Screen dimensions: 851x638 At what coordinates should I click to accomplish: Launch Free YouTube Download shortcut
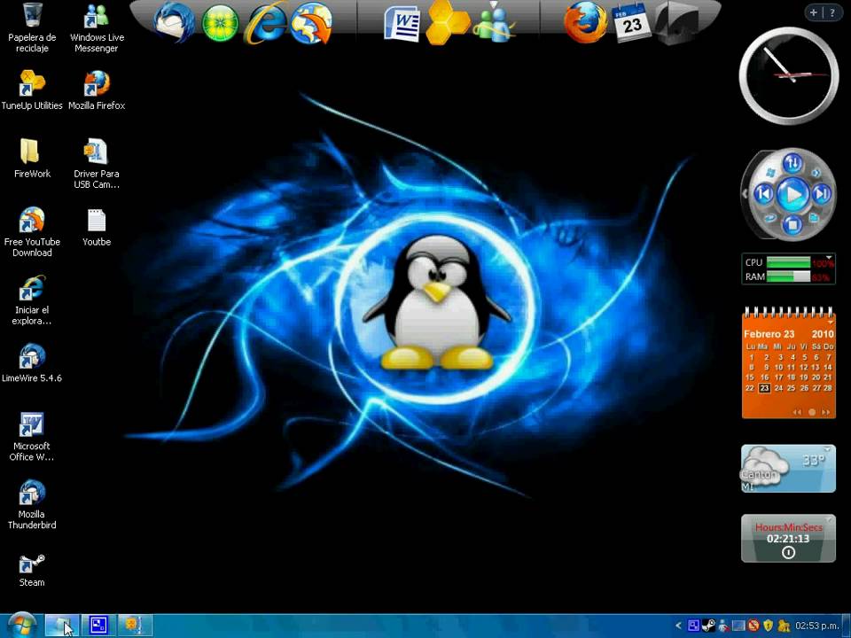(32, 231)
